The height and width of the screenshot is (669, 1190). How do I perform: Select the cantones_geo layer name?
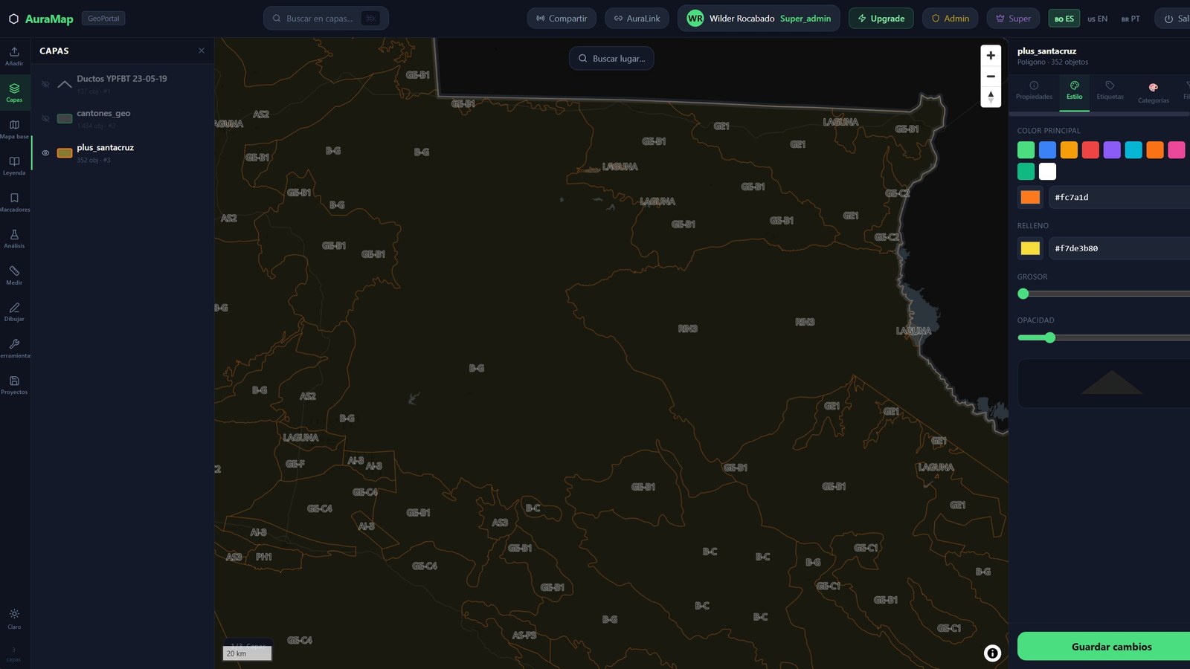(x=103, y=113)
